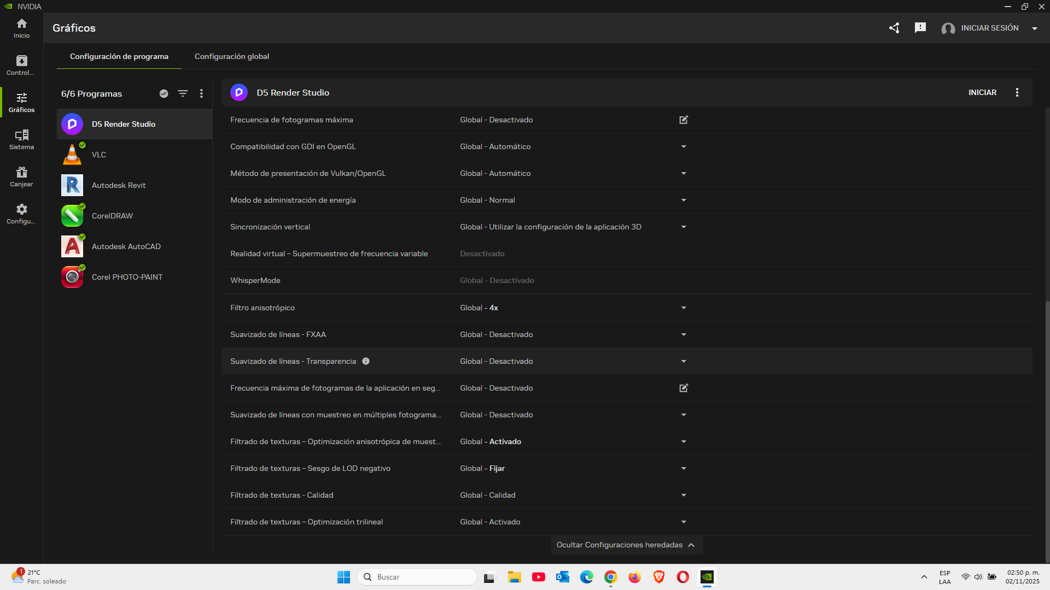
Task: Expand Filtro anisotrópico dropdown
Action: (x=684, y=308)
